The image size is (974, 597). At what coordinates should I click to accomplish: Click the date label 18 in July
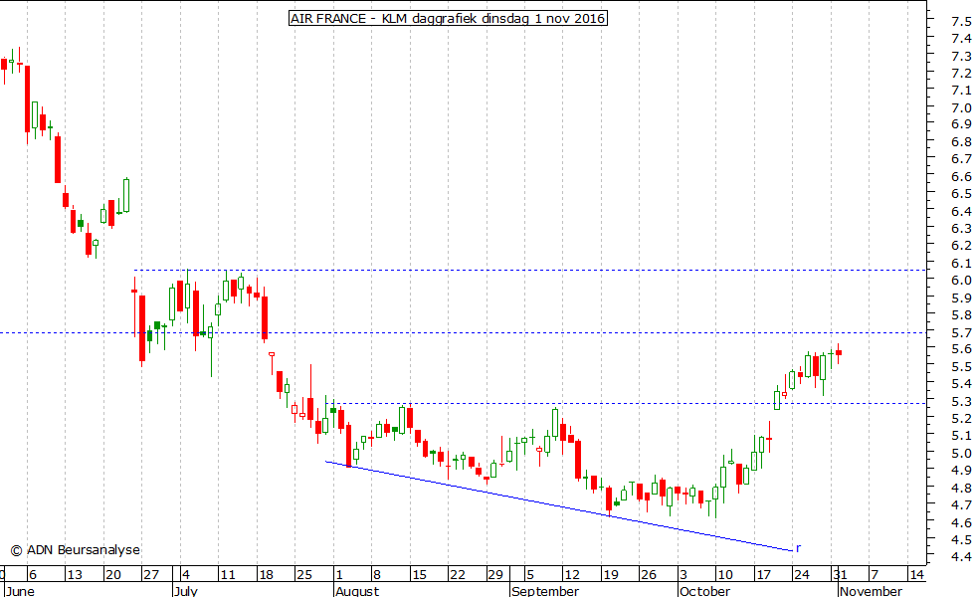tap(266, 575)
